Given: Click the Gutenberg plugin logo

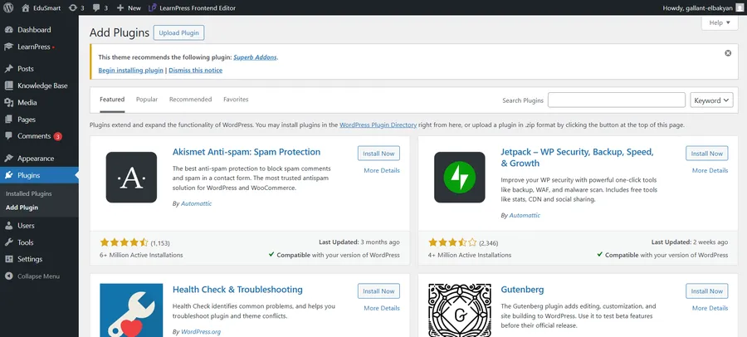Looking at the screenshot, I should 459,310.
